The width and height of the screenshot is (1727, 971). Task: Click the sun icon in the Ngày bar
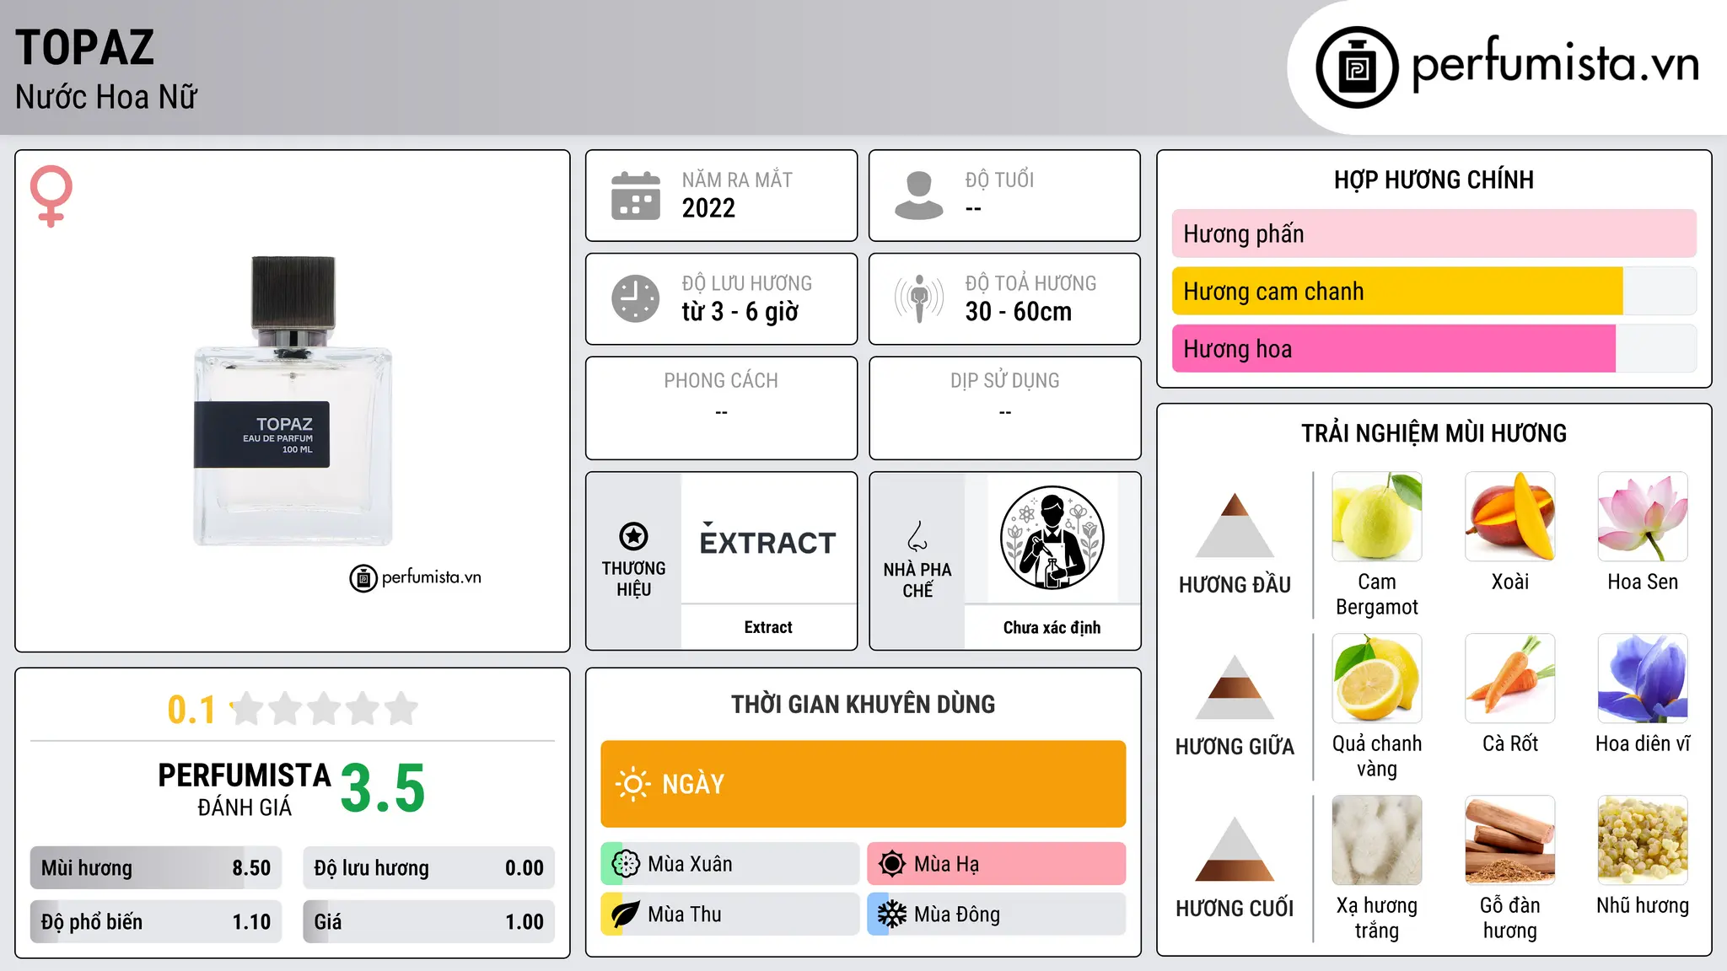tap(633, 784)
